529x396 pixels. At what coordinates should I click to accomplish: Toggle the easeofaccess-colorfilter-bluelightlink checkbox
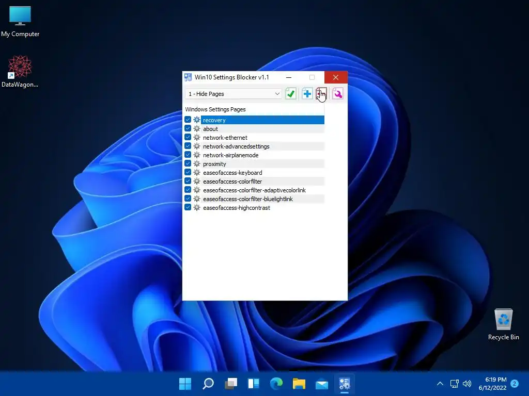188,199
